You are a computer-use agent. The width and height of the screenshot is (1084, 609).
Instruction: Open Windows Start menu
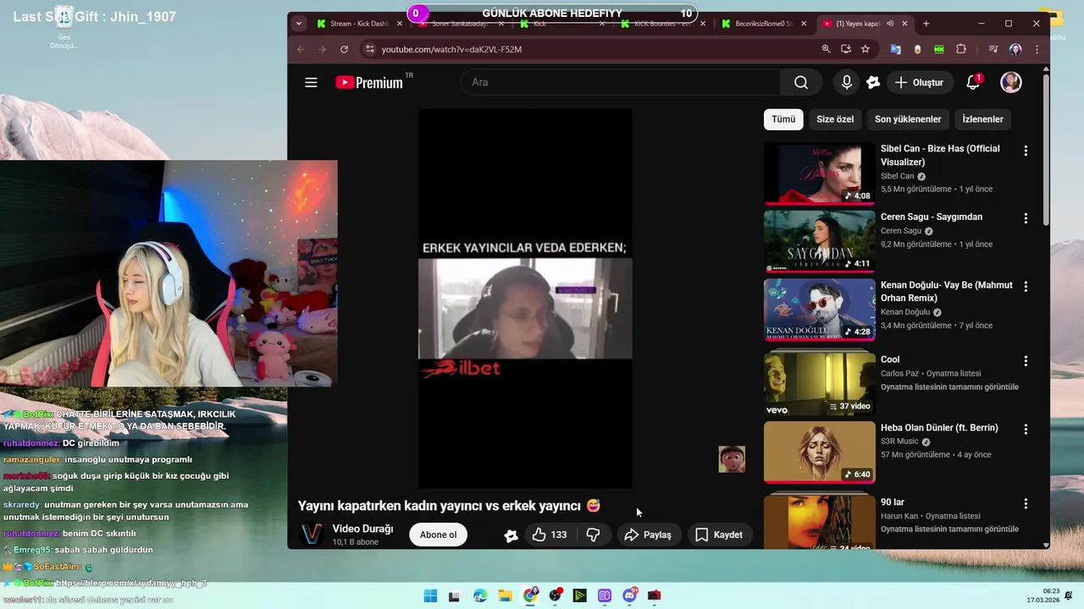click(x=430, y=595)
